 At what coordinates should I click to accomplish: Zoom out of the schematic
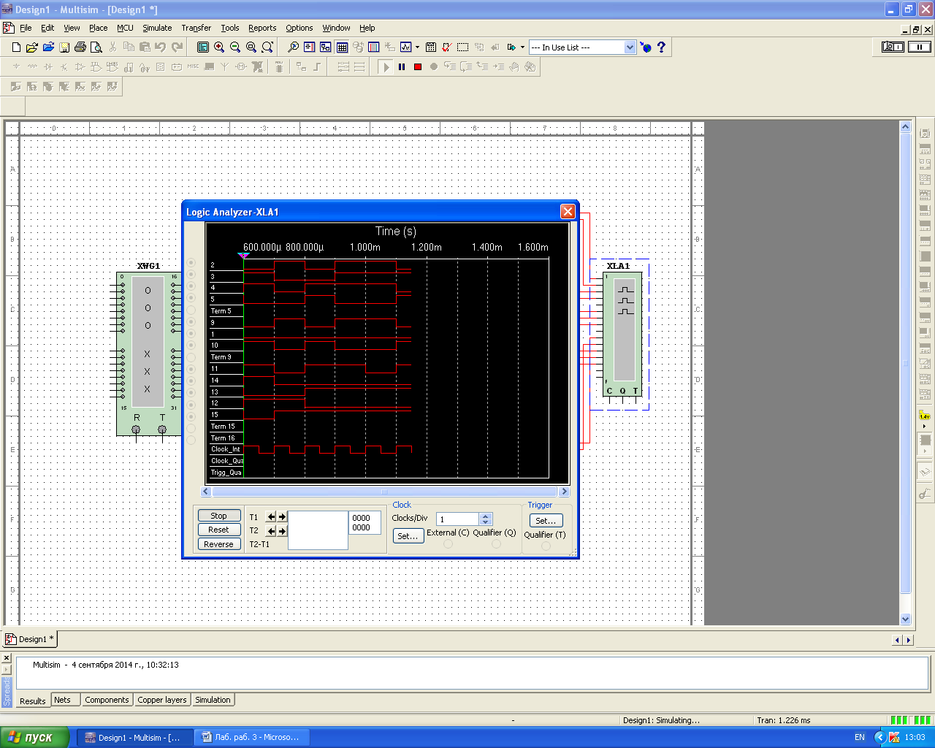pyautogui.click(x=235, y=47)
